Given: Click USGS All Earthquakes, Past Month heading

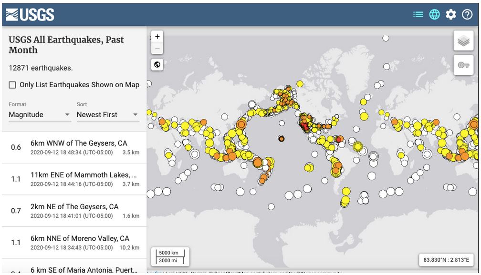Looking at the screenshot, I should pyautogui.click(x=66, y=45).
